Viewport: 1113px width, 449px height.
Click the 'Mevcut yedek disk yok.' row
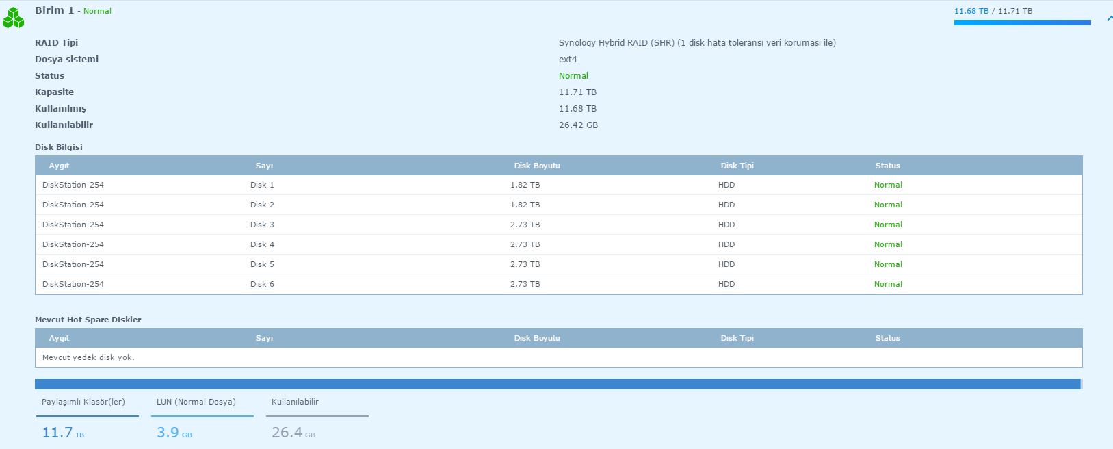point(88,357)
